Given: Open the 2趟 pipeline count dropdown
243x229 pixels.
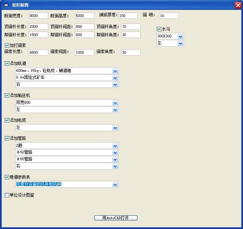Looking at the screenshot, I should click(x=115, y=146).
